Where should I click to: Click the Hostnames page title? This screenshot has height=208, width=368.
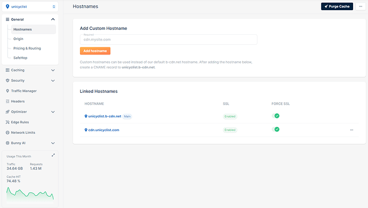pyautogui.click(x=85, y=6)
